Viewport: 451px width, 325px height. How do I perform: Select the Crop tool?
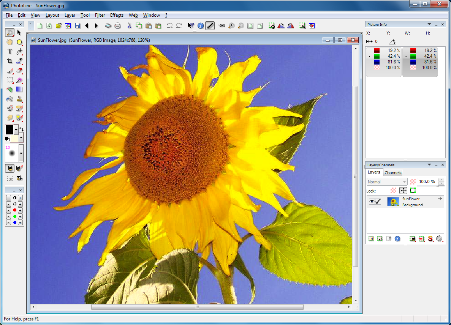click(10, 61)
